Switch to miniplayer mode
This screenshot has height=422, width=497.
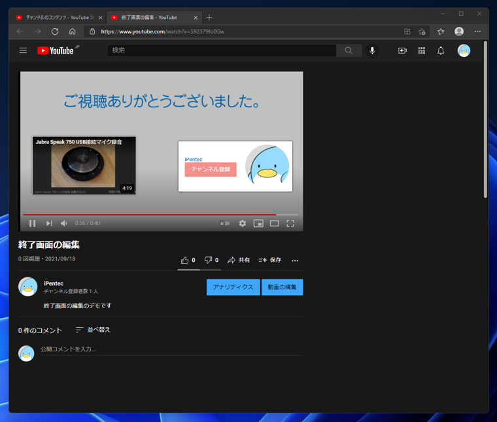click(258, 223)
